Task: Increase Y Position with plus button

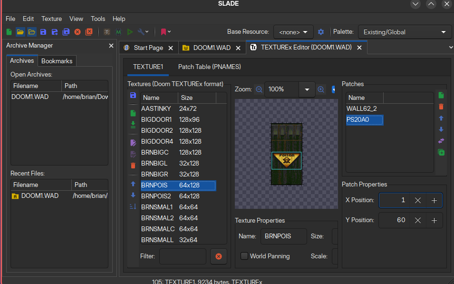Action: [434, 221]
